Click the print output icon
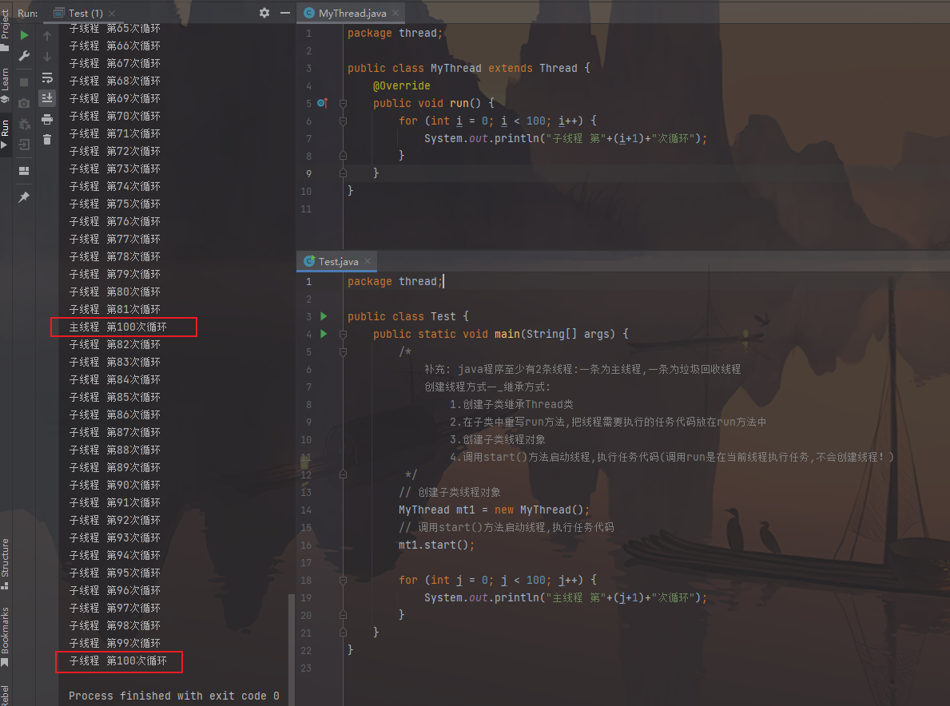This screenshot has height=706, width=950. pos(47,119)
